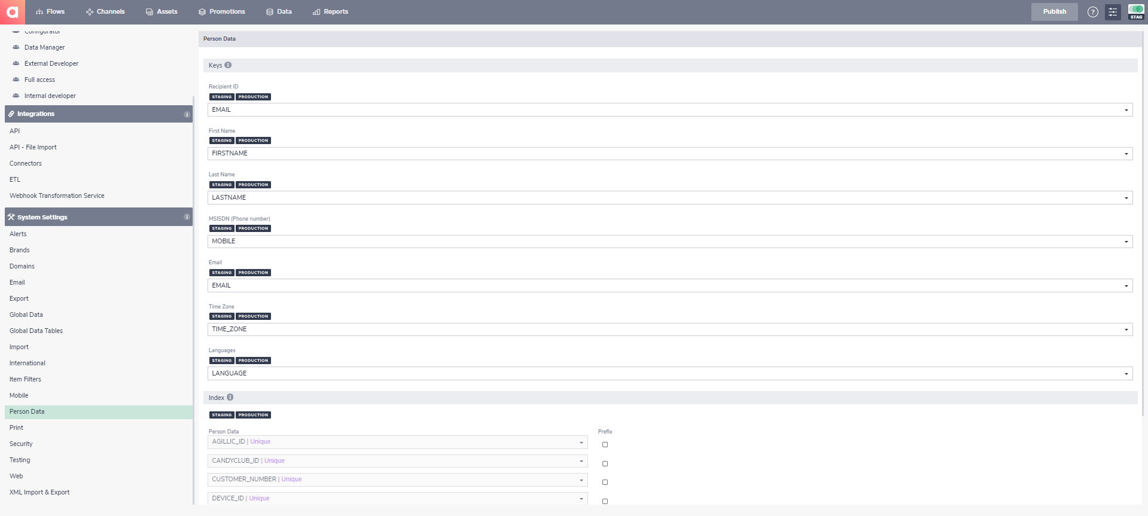Image resolution: width=1148 pixels, height=516 pixels.
Task: Select the Security item in System Settings
Action: pyautogui.click(x=21, y=444)
